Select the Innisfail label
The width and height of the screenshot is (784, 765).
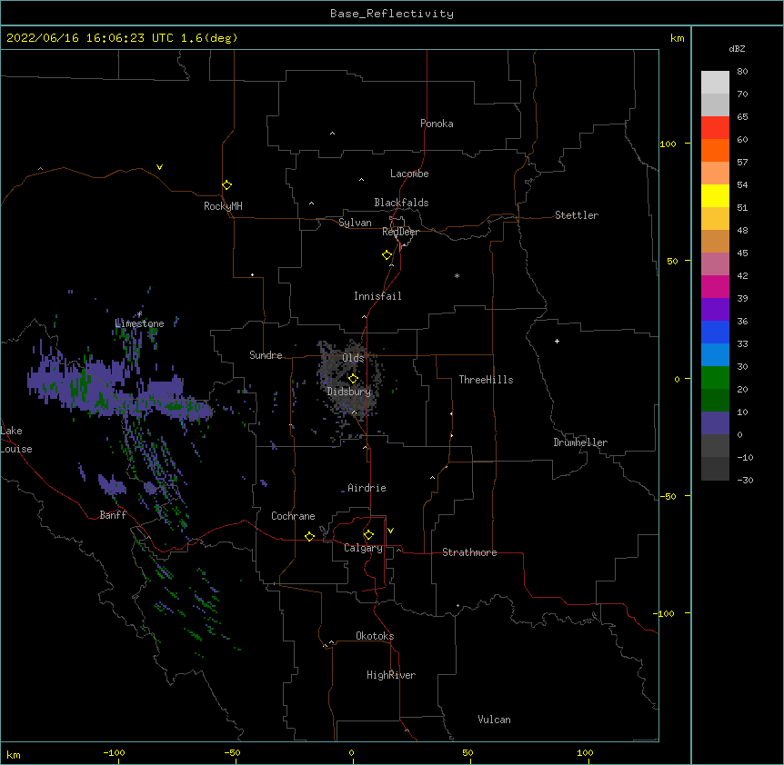(x=377, y=296)
